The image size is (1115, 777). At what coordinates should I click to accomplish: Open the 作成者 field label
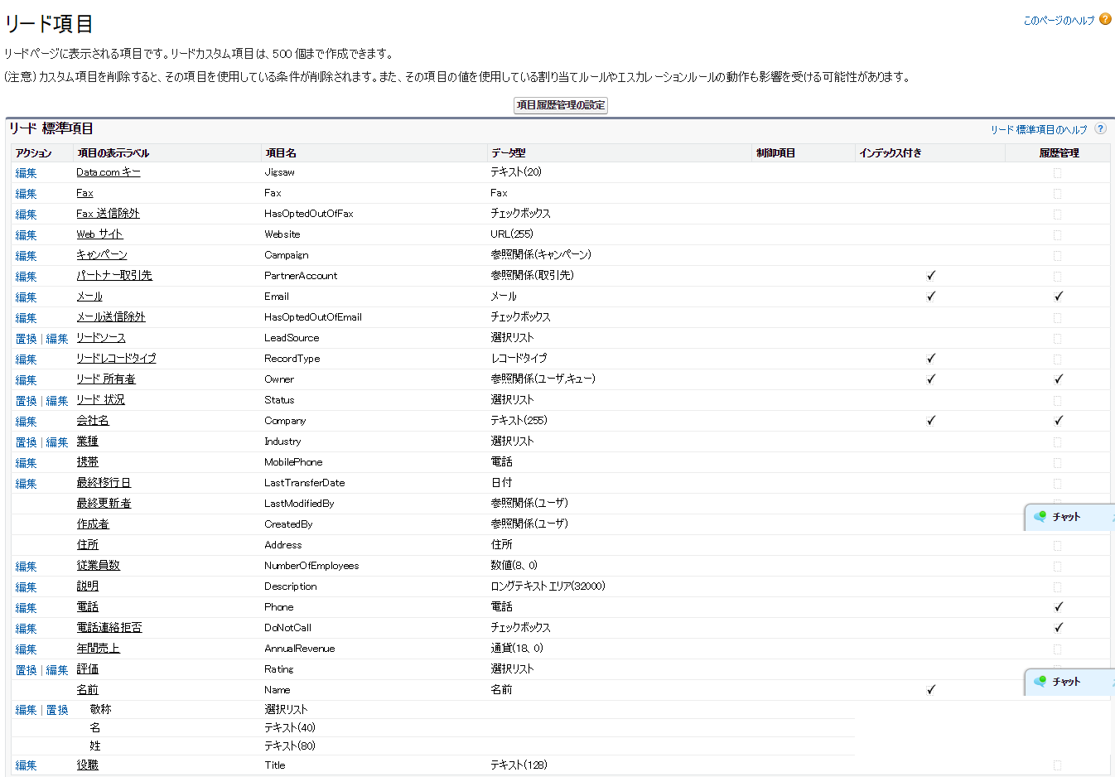coord(93,524)
